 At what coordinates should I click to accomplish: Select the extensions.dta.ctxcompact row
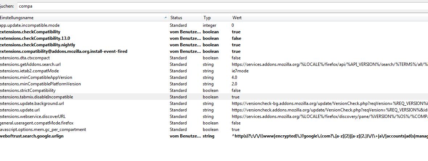pos(25,58)
